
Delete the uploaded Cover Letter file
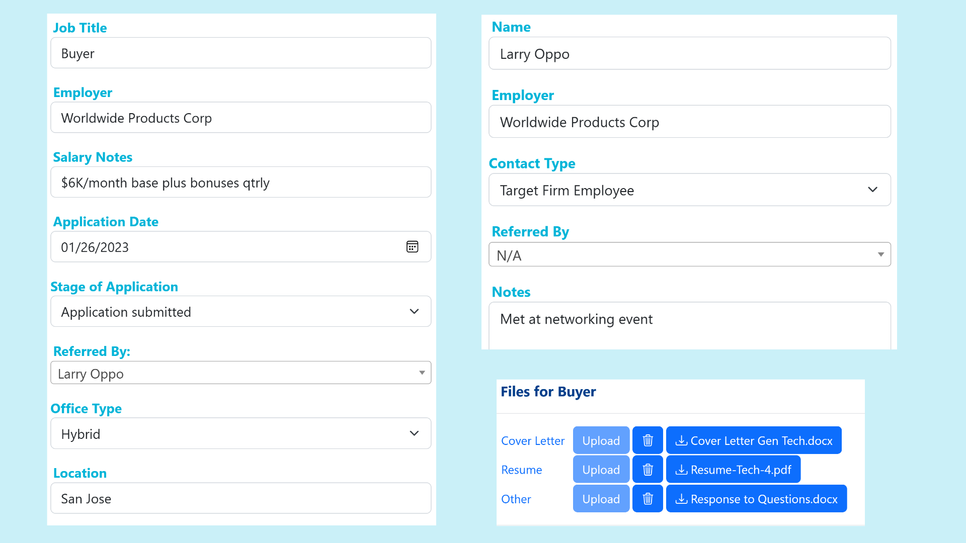pos(647,440)
